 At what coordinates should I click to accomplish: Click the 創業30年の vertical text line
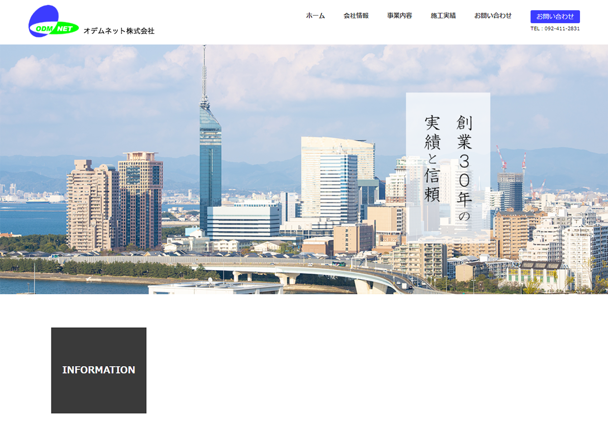click(464, 168)
